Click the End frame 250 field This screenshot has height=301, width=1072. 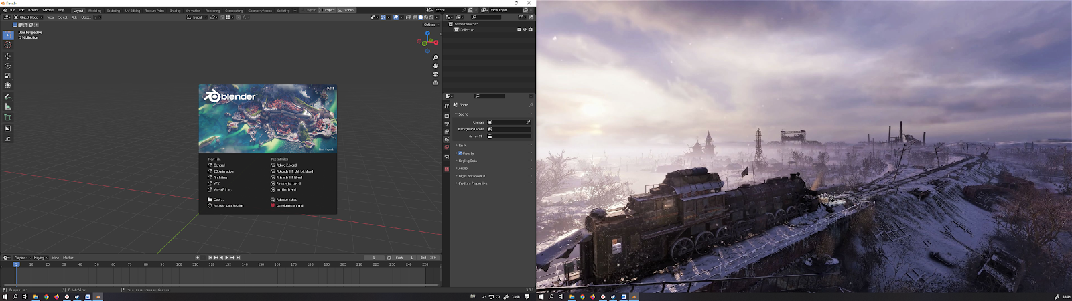click(x=428, y=258)
